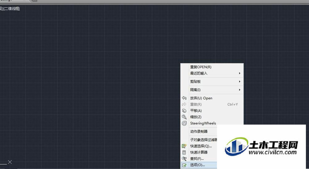Click the zoom magnifier icon
Viewport: 309px width, 169px height.
point(184,117)
